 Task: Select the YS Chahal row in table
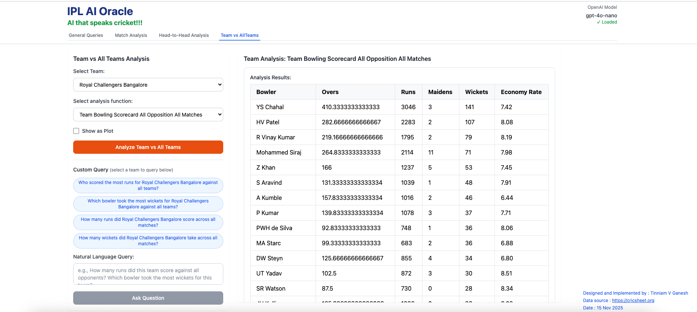(x=270, y=107)
